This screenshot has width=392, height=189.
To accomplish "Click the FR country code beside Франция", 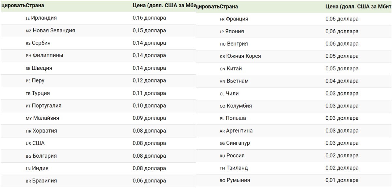I will point(222,19).
